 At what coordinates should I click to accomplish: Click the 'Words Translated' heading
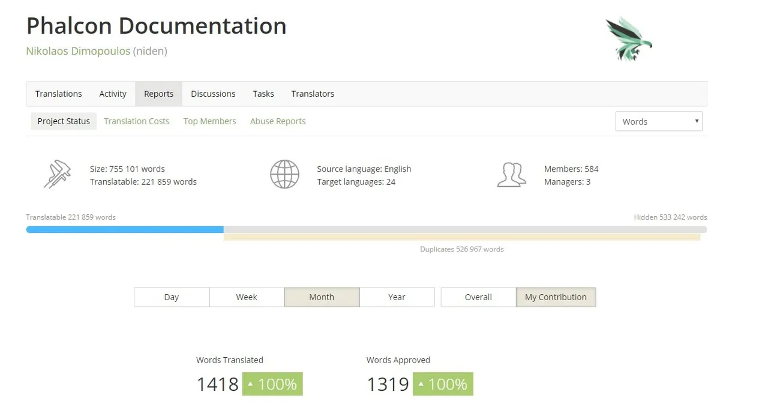(x=230, y=360)
